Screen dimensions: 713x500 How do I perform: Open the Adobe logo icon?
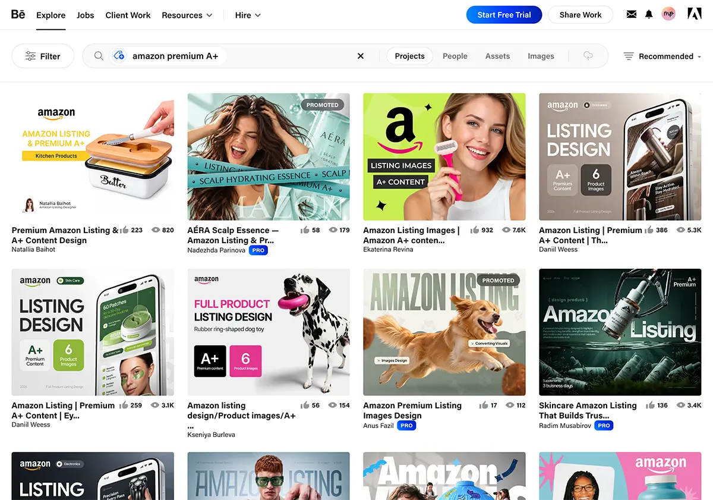[x=695, y=14]
